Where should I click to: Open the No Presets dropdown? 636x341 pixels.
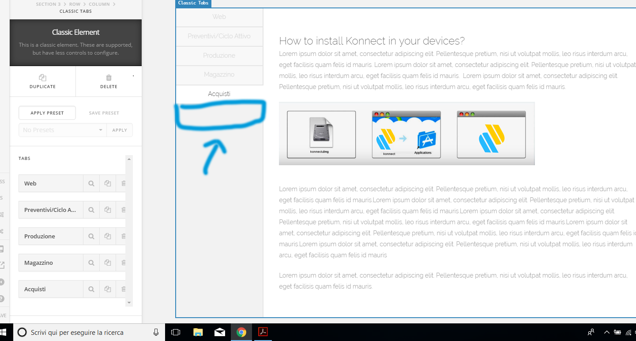coord(62,130)
